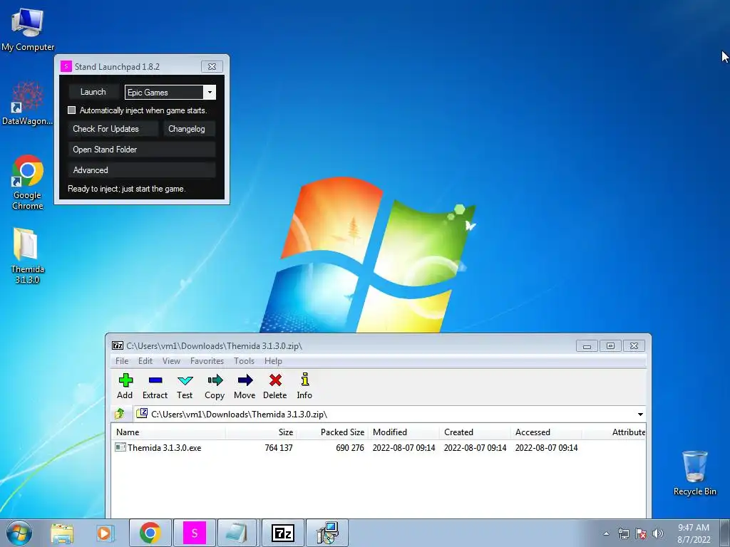Click Check For Updates button
The height and width of the screenshot is (547, 730).
coord(113,129)
